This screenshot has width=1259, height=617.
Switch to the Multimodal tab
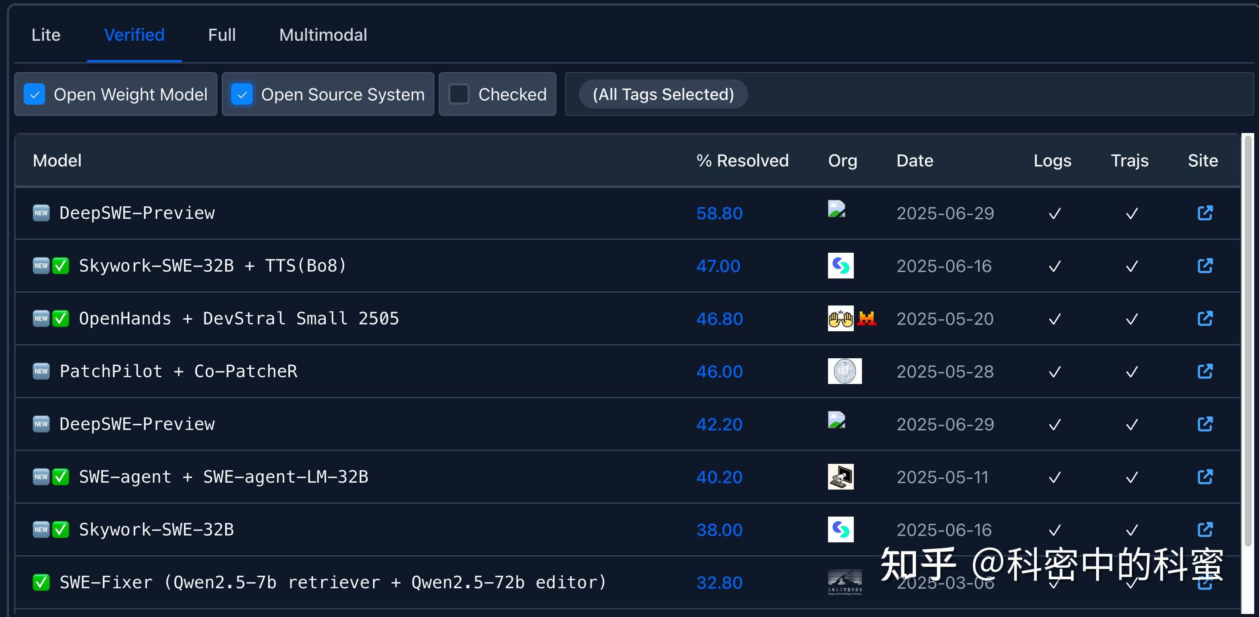tap(323, 34)
